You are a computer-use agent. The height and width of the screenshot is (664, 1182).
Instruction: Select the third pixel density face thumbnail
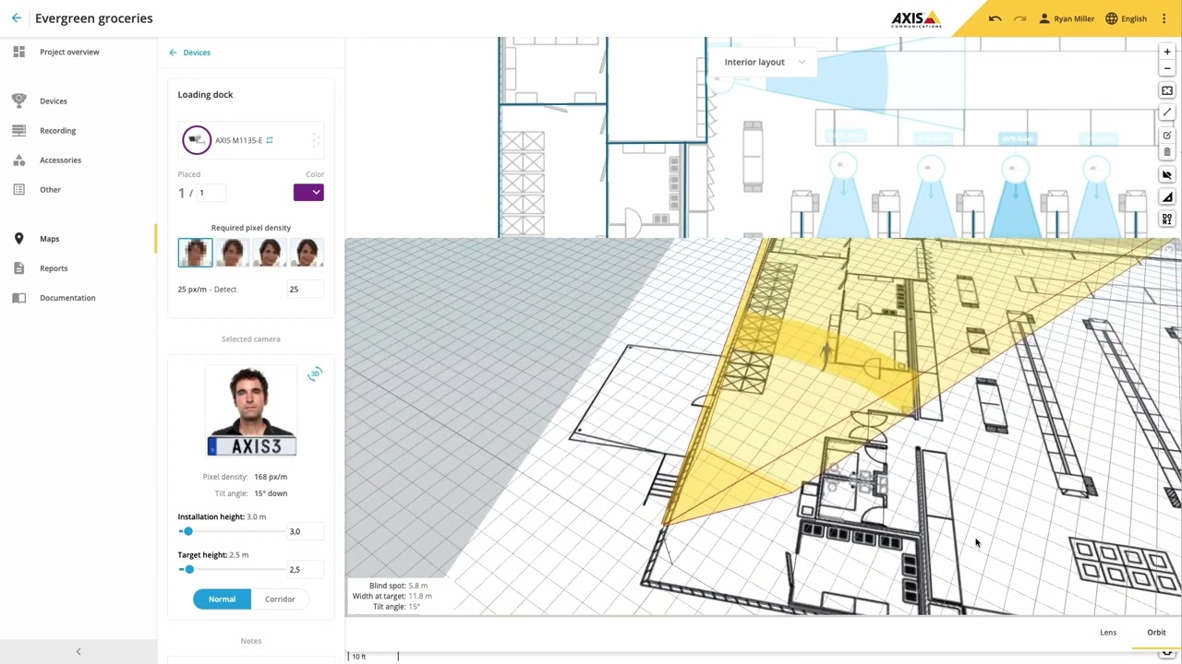pos(269,253)
